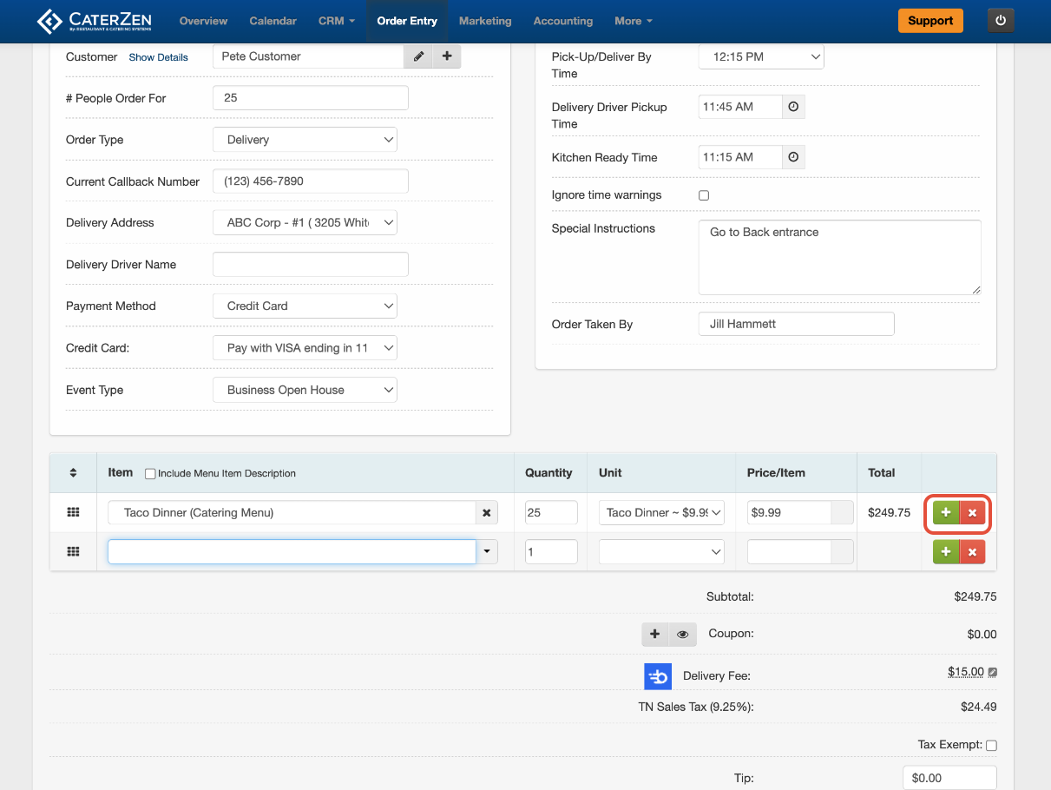Image resolution: width=1051 pixels, height=790 pixels.
Task: Click the empty item name field
Action: [292, 551]
